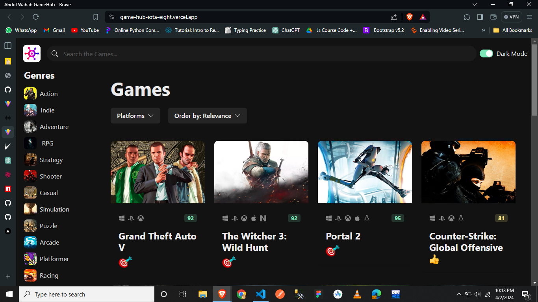The image size is (538, 302).
Task: Click the Grand Theft Auto V title
Action: point(158,242)
